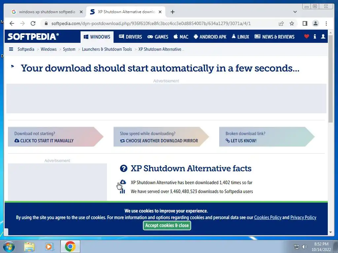Screen dimensions: 338x253
Task: Go back using Chrome's back arrow
Action: pos(12,23)
